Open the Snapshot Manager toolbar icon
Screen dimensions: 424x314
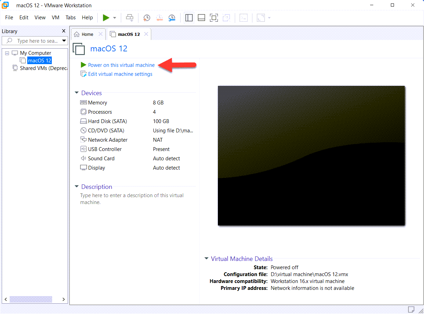[x=172, y=18]
